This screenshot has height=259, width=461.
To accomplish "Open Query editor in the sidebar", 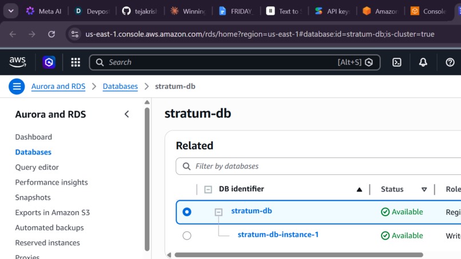I will coord(37,168).
